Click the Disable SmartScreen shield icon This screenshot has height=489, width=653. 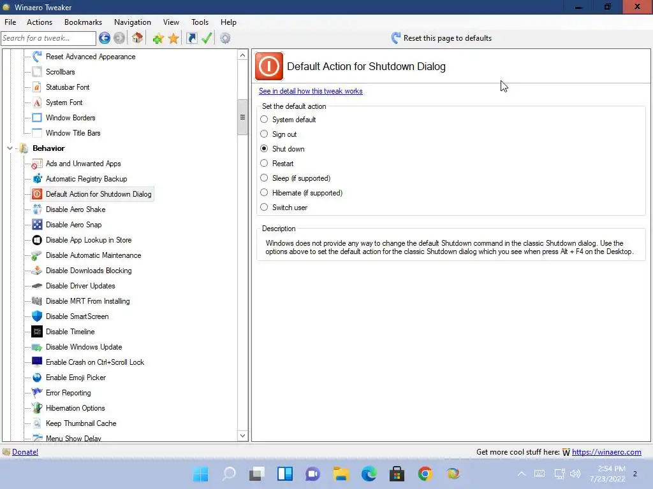click(x=37, y=316)
